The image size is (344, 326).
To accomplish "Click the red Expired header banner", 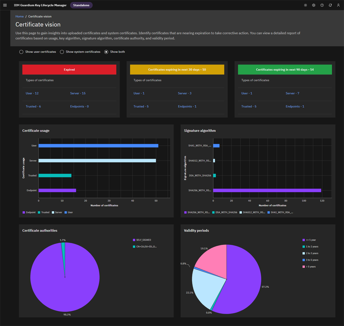I will click(69, 70).
